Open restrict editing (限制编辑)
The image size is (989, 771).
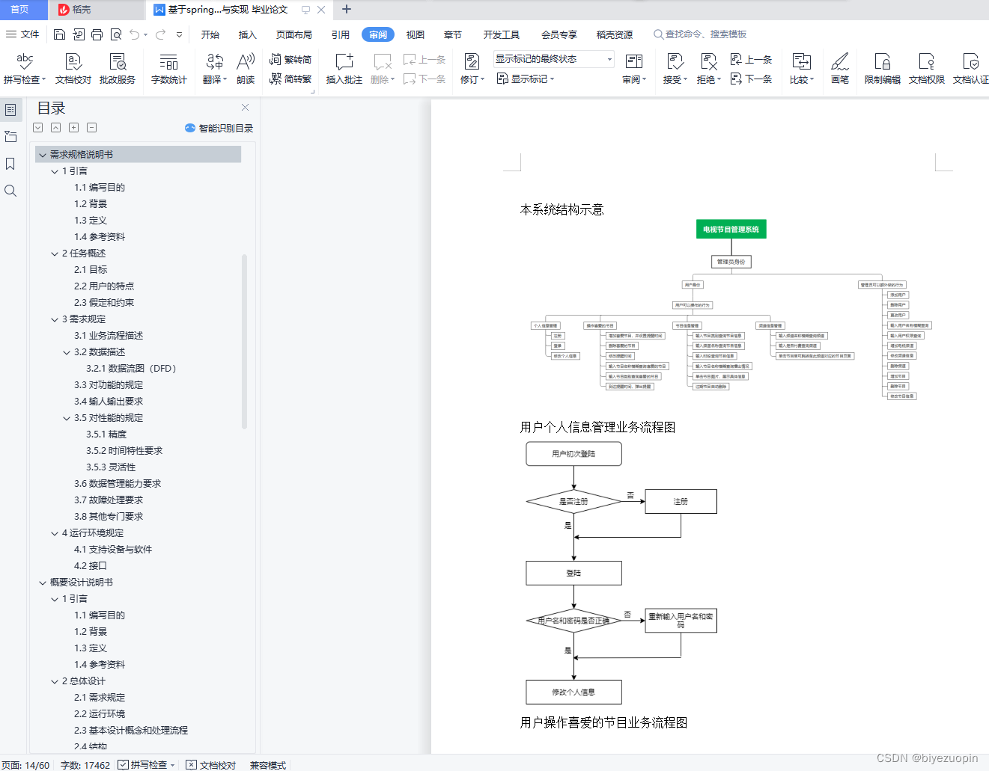tap(883, 68)
